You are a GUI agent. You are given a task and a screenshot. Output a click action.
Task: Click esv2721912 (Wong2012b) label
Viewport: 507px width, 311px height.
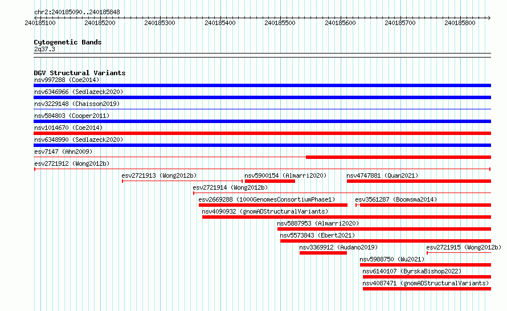coord(72,163)
